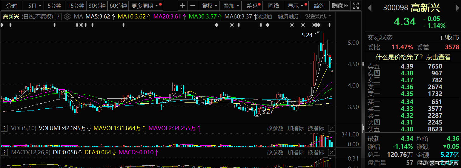Close the VOL indicator panel
Image resolution: width=461 pixels, height=168 pixels.
(331, 128)
